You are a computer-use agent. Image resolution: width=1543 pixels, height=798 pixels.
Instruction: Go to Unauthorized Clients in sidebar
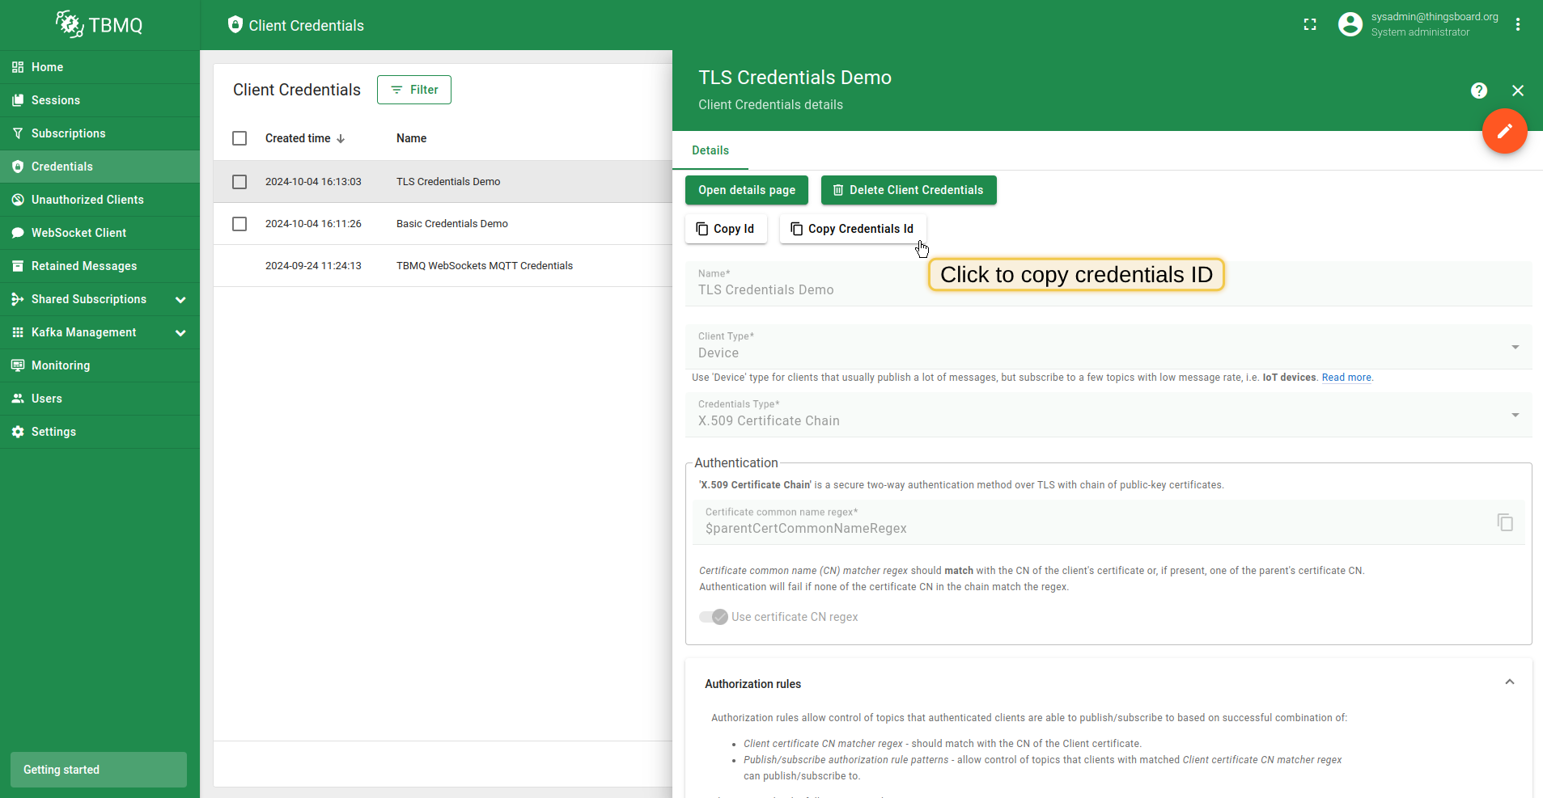[x=87, y=200]
